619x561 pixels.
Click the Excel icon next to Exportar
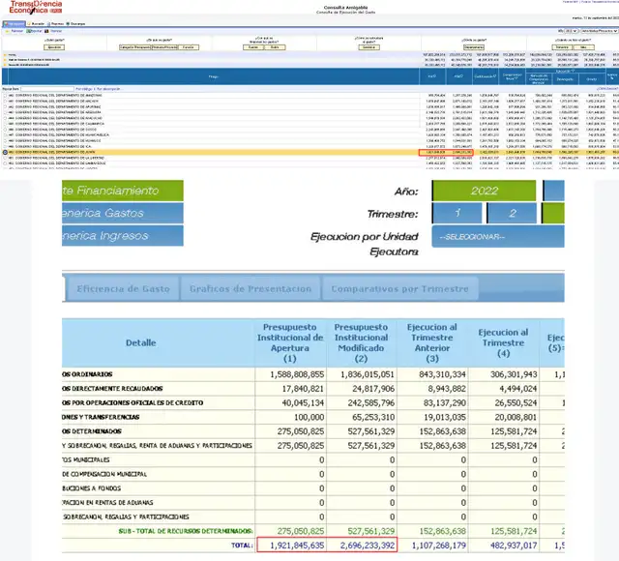(28, 31)
